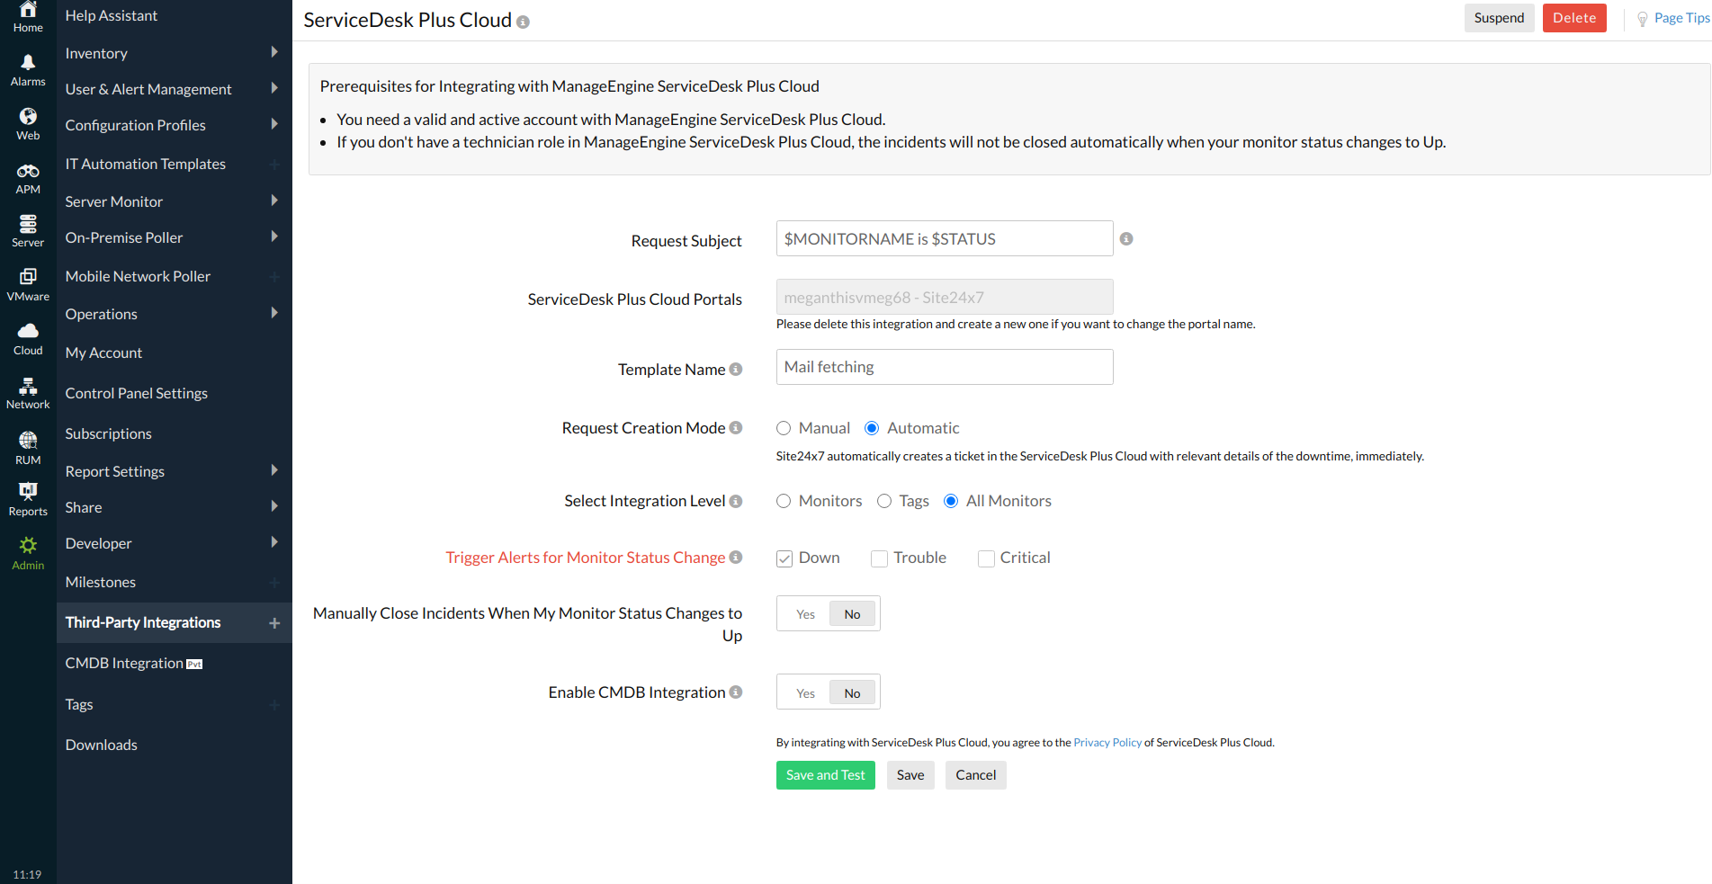Expand On-Premise Poller arrow
This screenshot has width=1712, height=884.
pyautogui.click(x=274, y=237)
